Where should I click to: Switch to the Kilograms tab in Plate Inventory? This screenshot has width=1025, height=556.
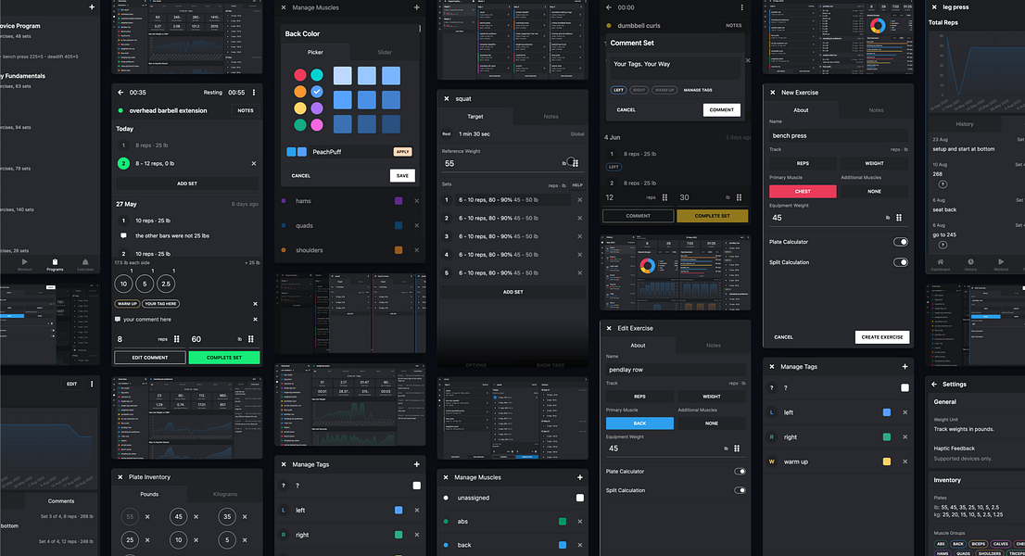(225, 495)
